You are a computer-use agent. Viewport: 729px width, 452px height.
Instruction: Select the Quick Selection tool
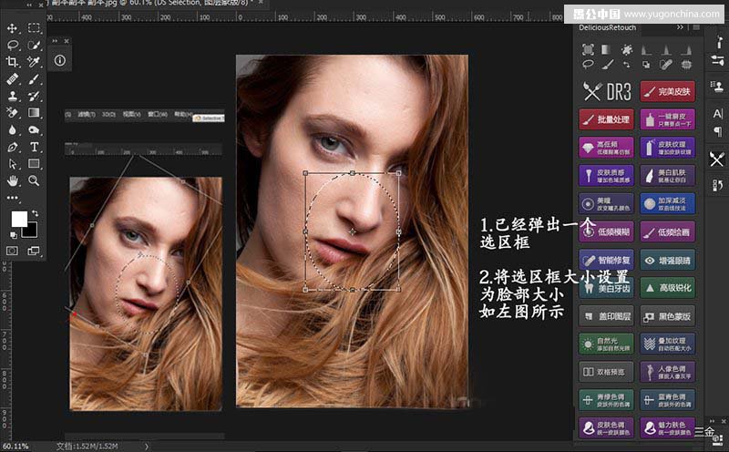pos(34,45)
